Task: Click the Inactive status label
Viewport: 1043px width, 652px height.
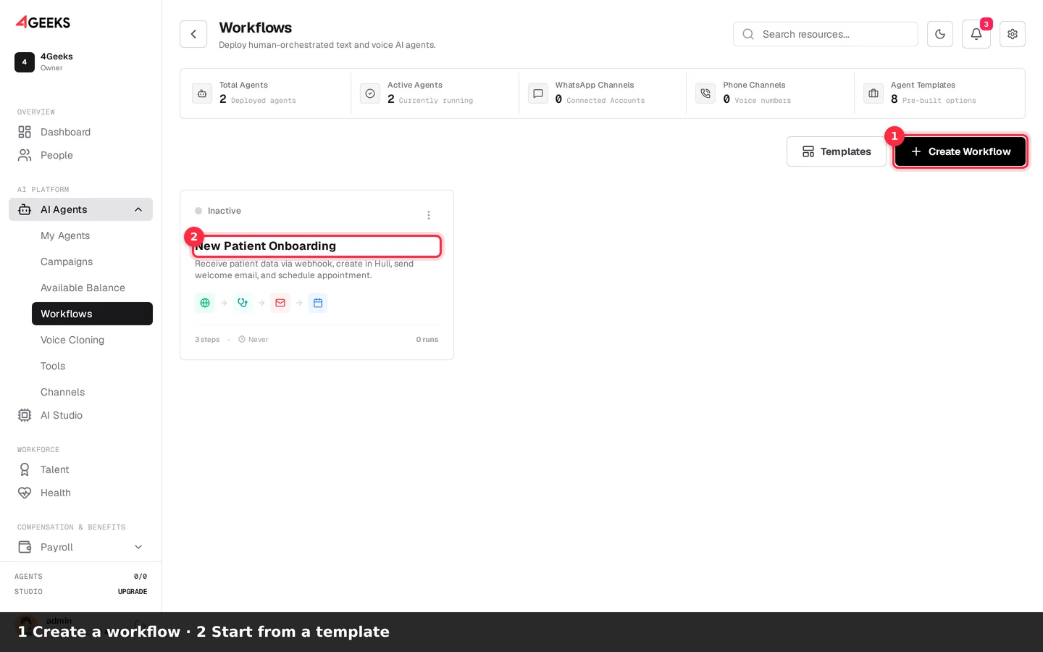Action: point(225,211)
